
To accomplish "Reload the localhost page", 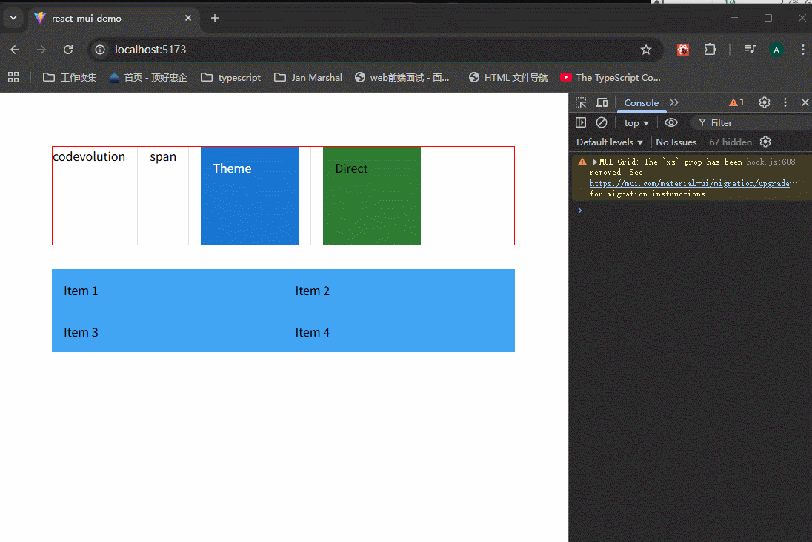I will pos(68,50).
